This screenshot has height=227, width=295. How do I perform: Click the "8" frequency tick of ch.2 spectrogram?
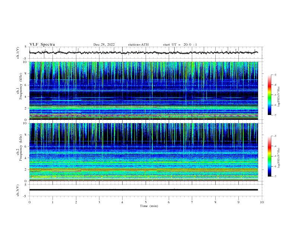(x=26, y=135)
